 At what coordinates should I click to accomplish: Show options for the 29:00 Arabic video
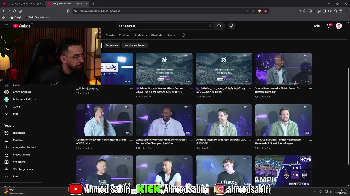coord(132,89)
